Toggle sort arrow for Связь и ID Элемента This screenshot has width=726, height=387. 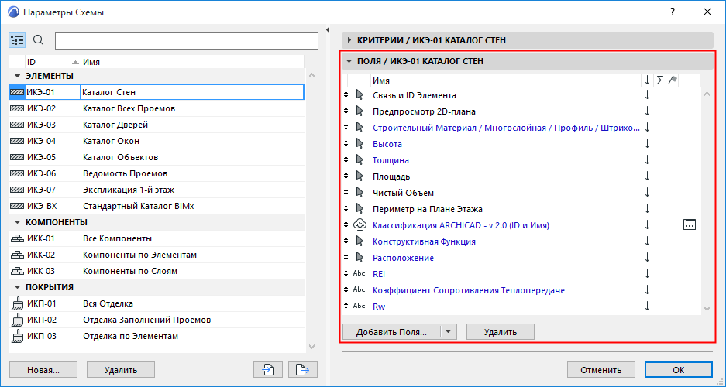[647, 95]
